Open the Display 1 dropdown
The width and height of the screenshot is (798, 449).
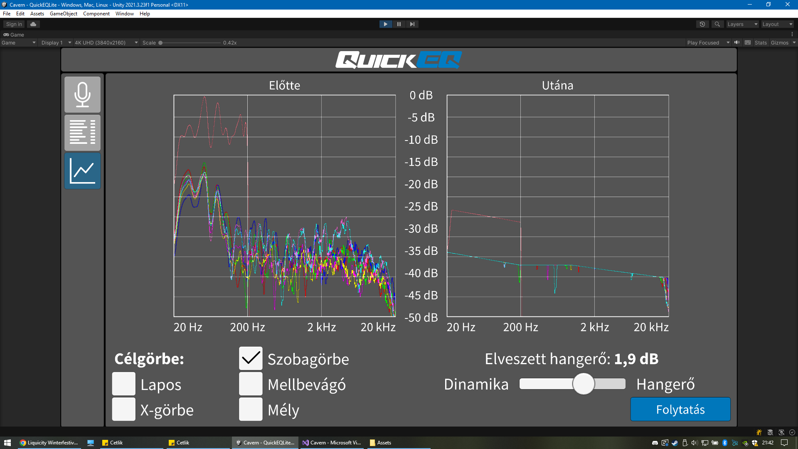(x=56, y=42)
